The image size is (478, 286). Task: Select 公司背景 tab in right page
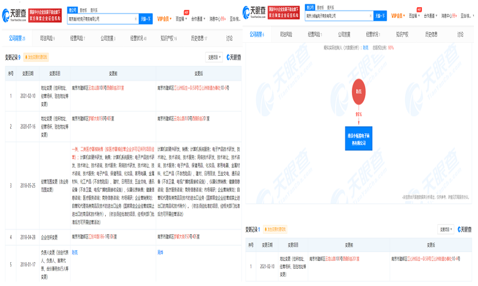pyautogui.click(x=257, y=35)
